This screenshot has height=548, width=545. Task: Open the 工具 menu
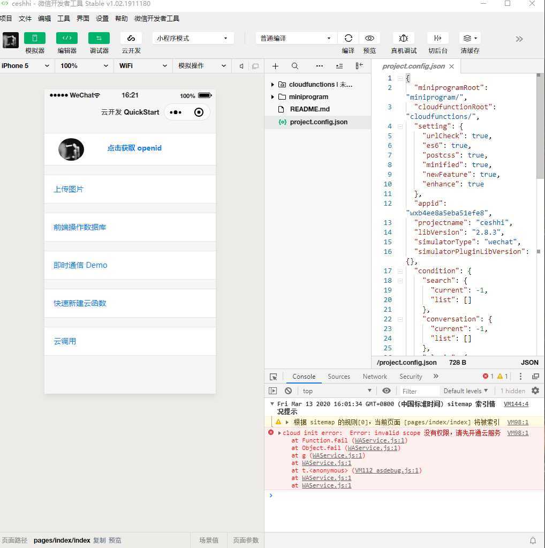64,19
